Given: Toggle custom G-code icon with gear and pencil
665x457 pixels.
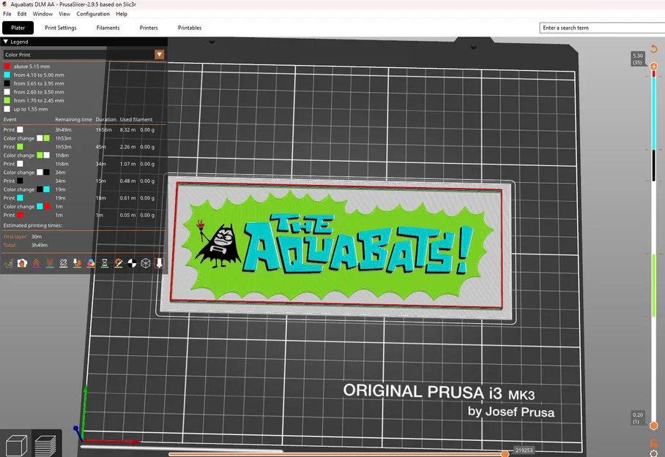Looking at the screenshot, I should click(x=119, y=263).
